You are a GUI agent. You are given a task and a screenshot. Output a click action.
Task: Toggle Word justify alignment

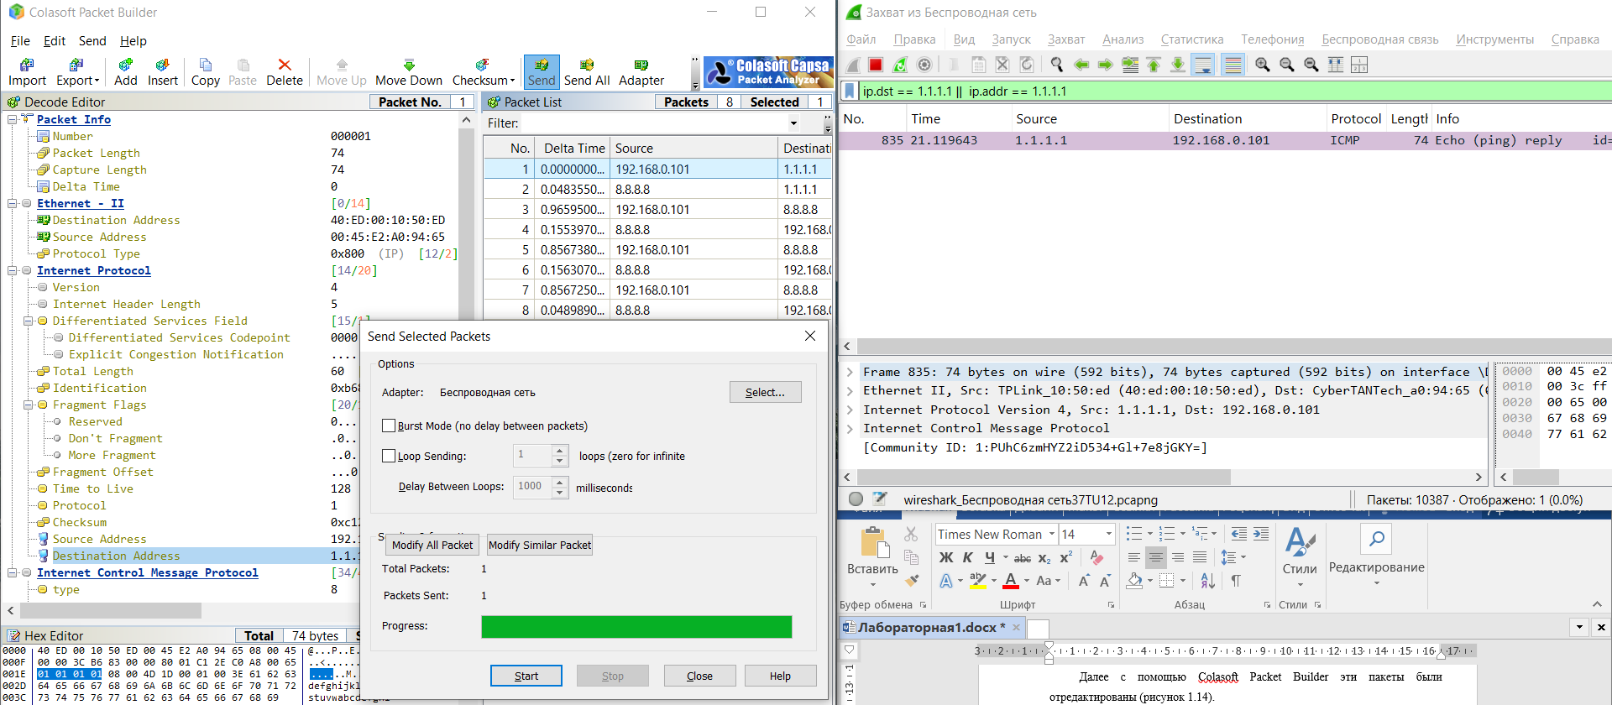coord(1200,557)
